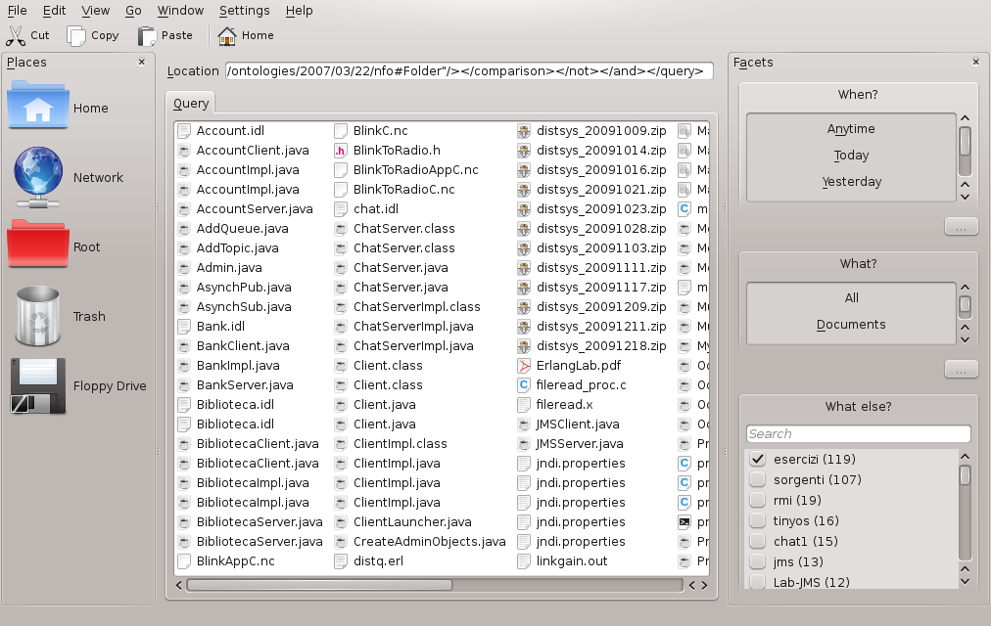Uncheck the esercizi (119) checkbox
Viewport: 991px width, 626px height.
[757, 459]
